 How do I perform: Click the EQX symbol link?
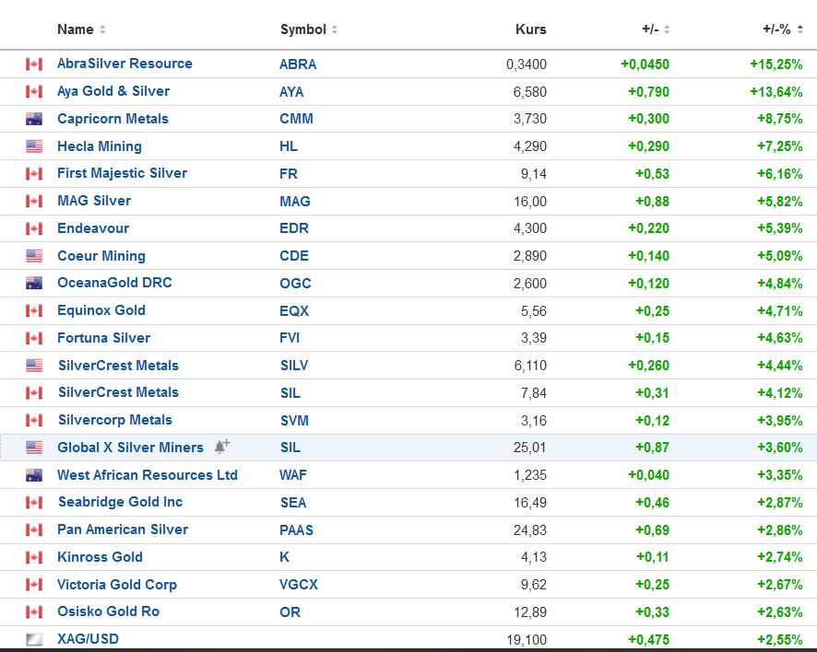point(294,311)
